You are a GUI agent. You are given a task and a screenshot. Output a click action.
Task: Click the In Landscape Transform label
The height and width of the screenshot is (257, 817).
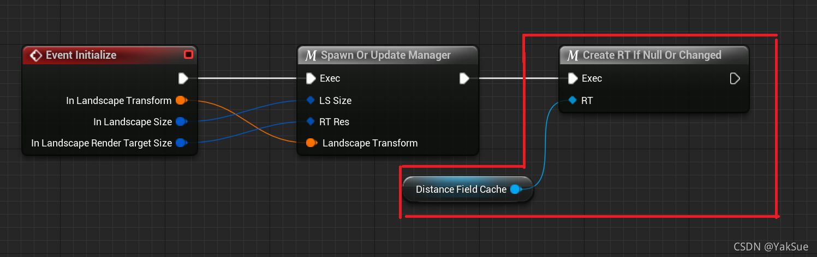point(119,101)
